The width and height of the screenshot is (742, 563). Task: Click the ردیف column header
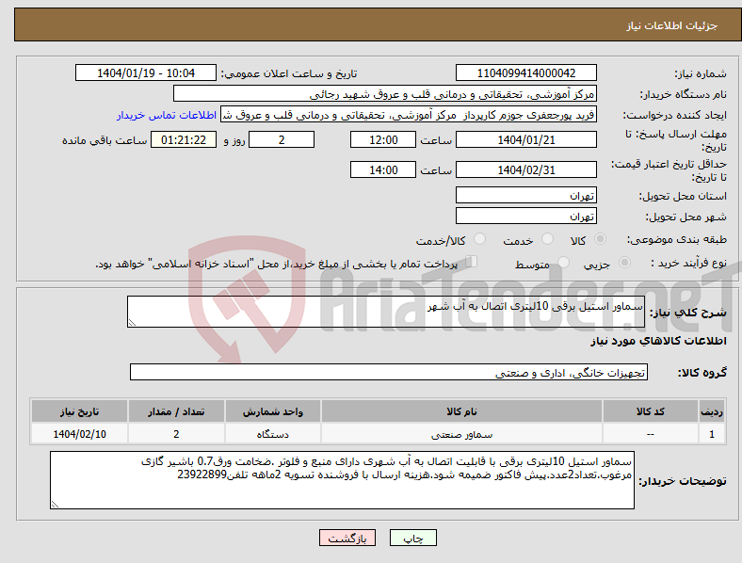712,411
